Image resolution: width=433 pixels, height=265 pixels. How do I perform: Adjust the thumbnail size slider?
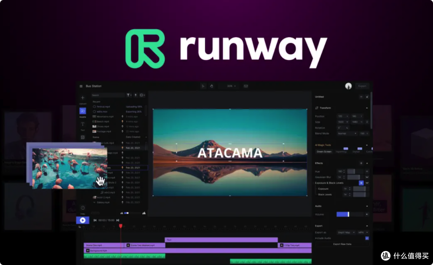133,213
